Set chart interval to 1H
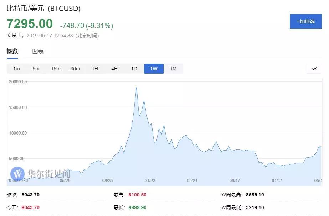This screenshot has height=216, width=329. click(x=95, y=69)
